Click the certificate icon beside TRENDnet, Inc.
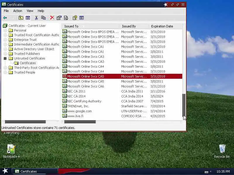 click(x=64, y=106)
